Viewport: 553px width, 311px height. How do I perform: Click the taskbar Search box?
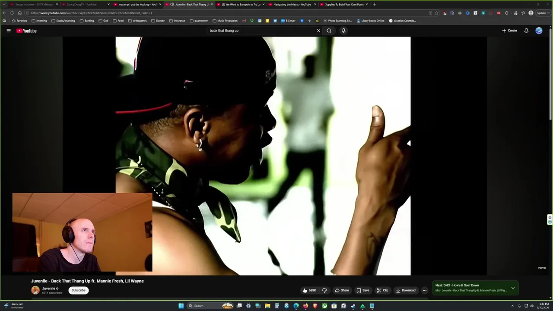211,306
